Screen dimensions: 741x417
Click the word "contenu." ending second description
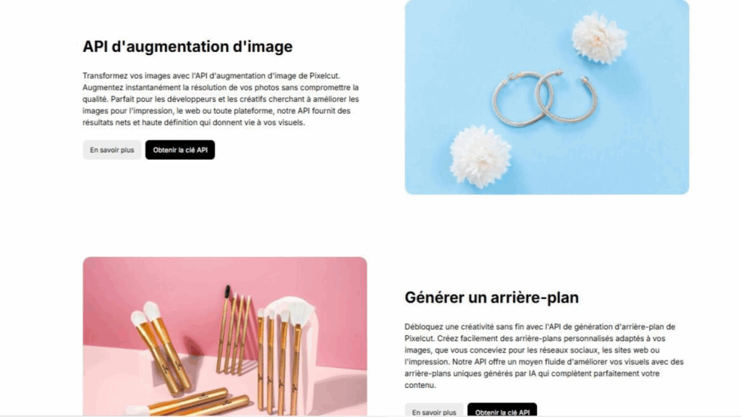tap(420, 385)
